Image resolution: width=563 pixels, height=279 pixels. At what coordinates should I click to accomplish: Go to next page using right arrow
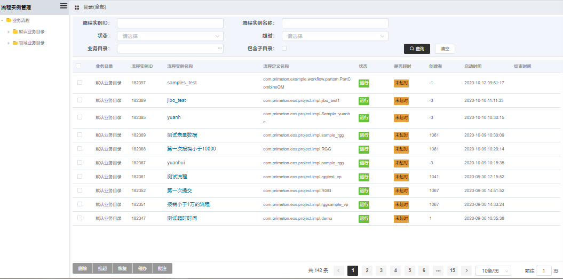click(466, 270)
